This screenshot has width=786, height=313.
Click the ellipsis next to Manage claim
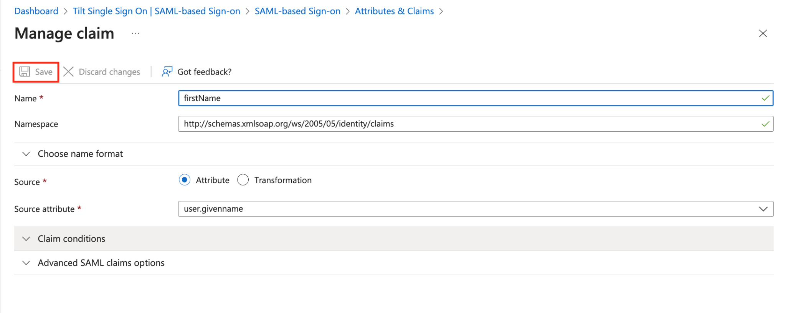135,33
